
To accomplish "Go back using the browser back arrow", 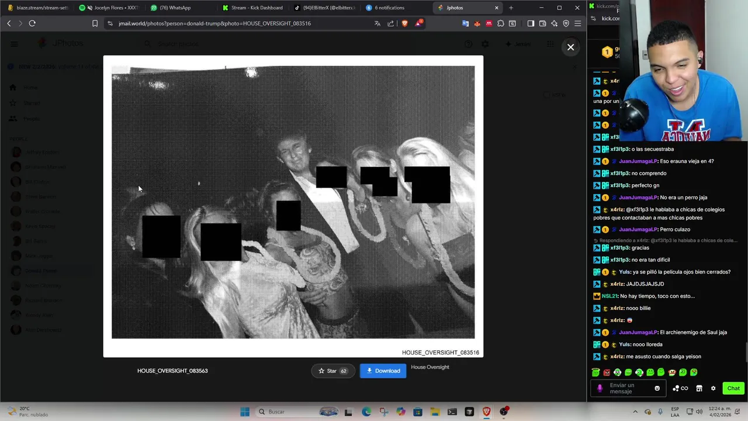I will coord(9,23).
